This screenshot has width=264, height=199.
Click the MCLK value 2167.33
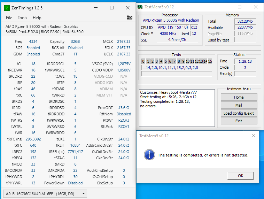coord(124,41)
